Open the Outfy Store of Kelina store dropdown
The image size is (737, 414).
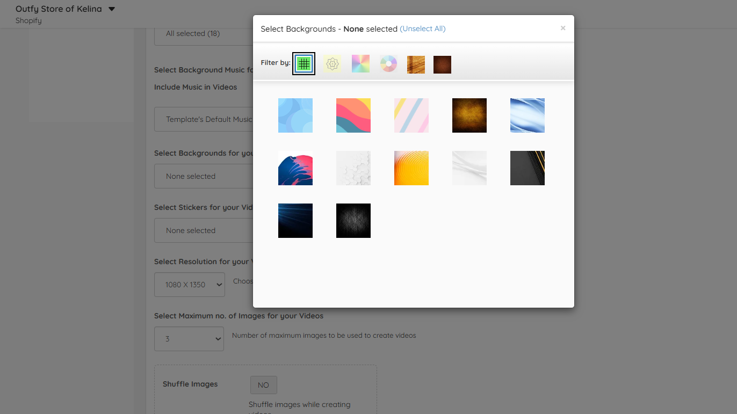66,9
